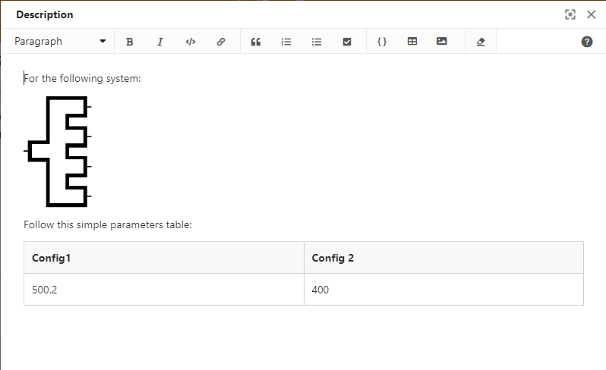
Task: Clear formatting with eraser icon
Action: click(481, 42)
